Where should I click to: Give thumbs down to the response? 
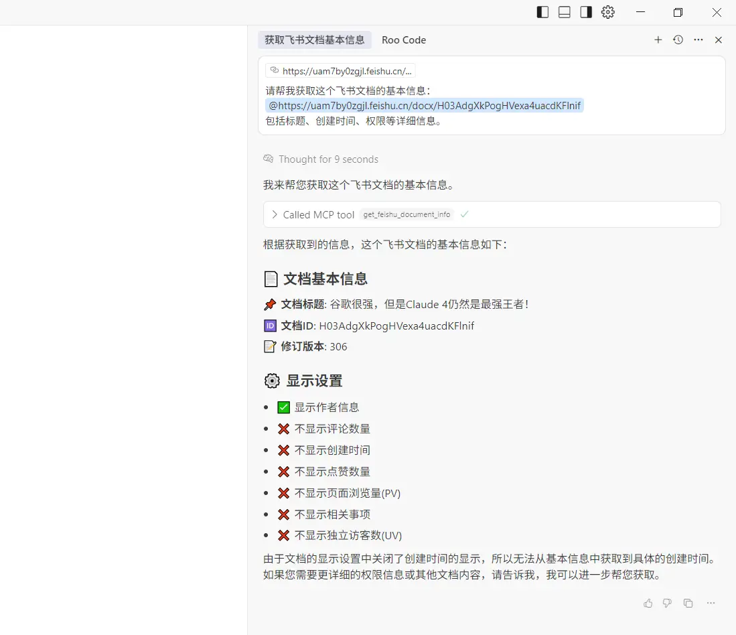pyautogui.click(x=667, y=603)
